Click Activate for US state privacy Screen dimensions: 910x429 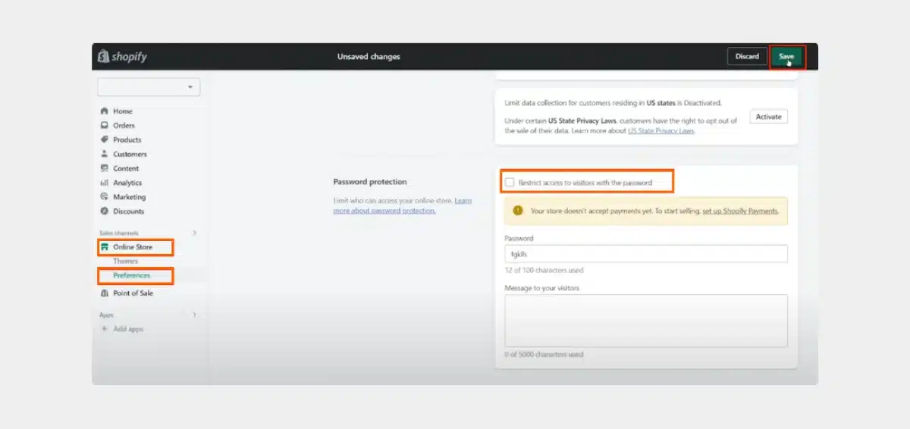pyautogui.click(x=769, y=117)
